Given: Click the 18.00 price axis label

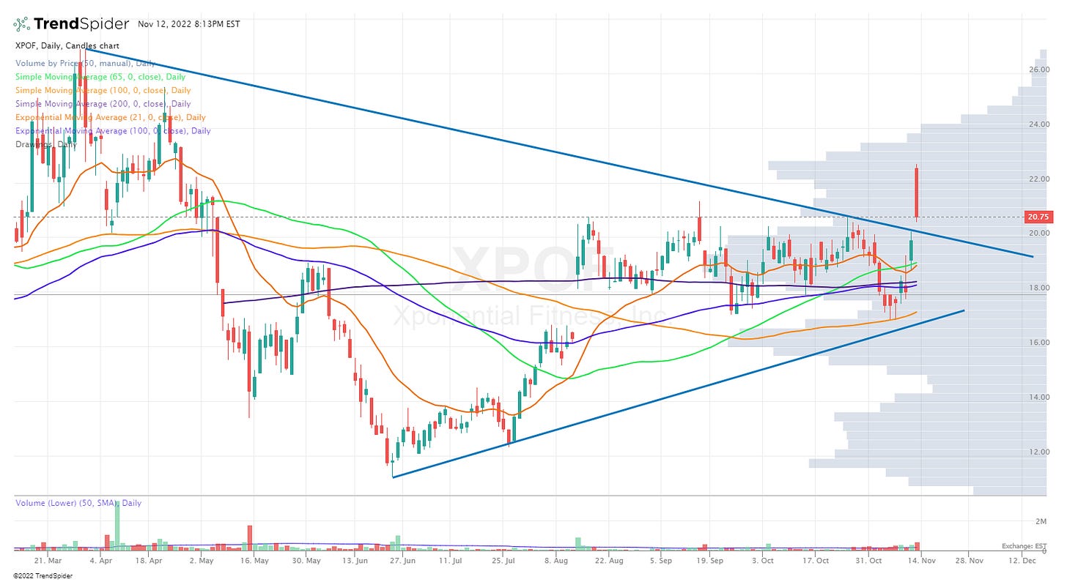Looking at the screenshot, I should 1038,288.
